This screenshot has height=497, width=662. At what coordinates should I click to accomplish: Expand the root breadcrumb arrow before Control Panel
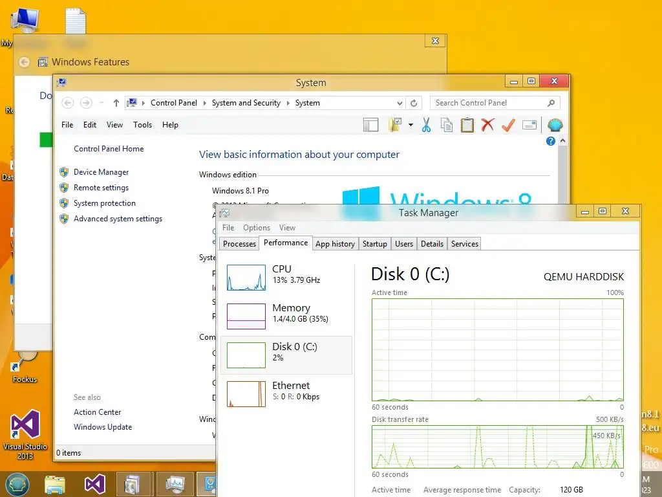tap(144, 103)
